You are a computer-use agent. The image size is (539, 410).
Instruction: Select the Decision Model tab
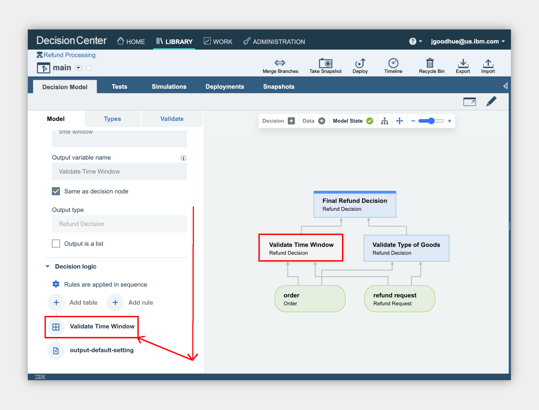65,87
